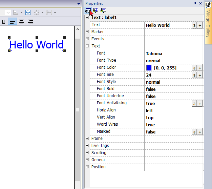Toggle the Word Wrap true value

pyautogui.click(x=150, y=125)
